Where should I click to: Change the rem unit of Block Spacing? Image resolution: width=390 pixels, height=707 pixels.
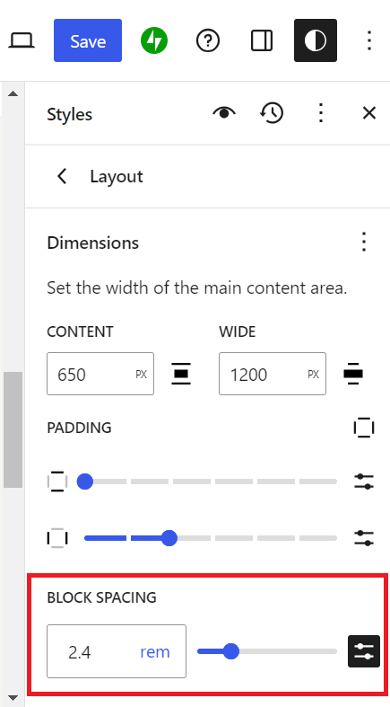pos(155,651)
